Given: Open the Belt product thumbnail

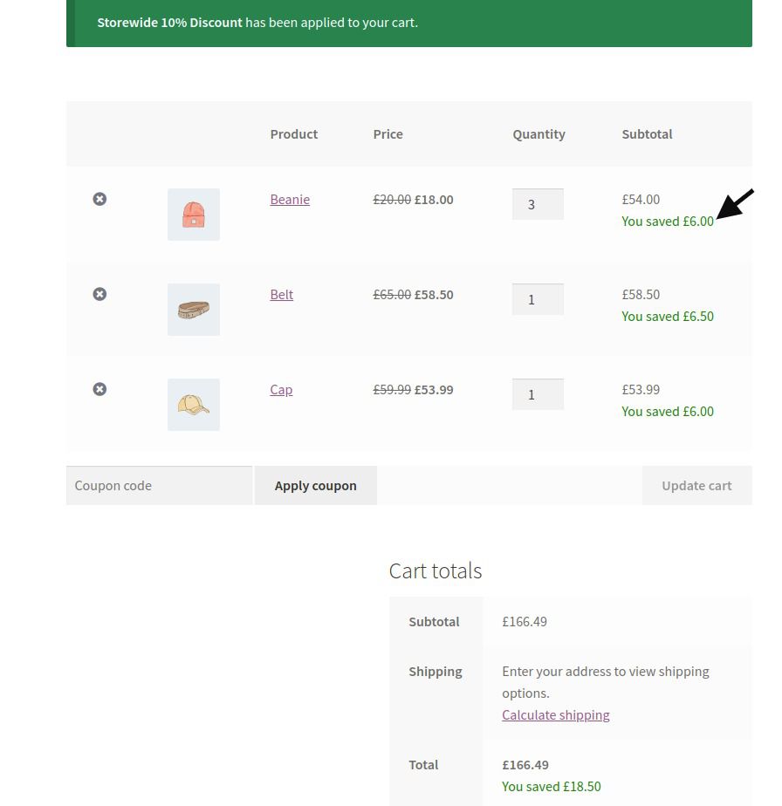Looking at the screenshot, I should (x=194, y=310).
